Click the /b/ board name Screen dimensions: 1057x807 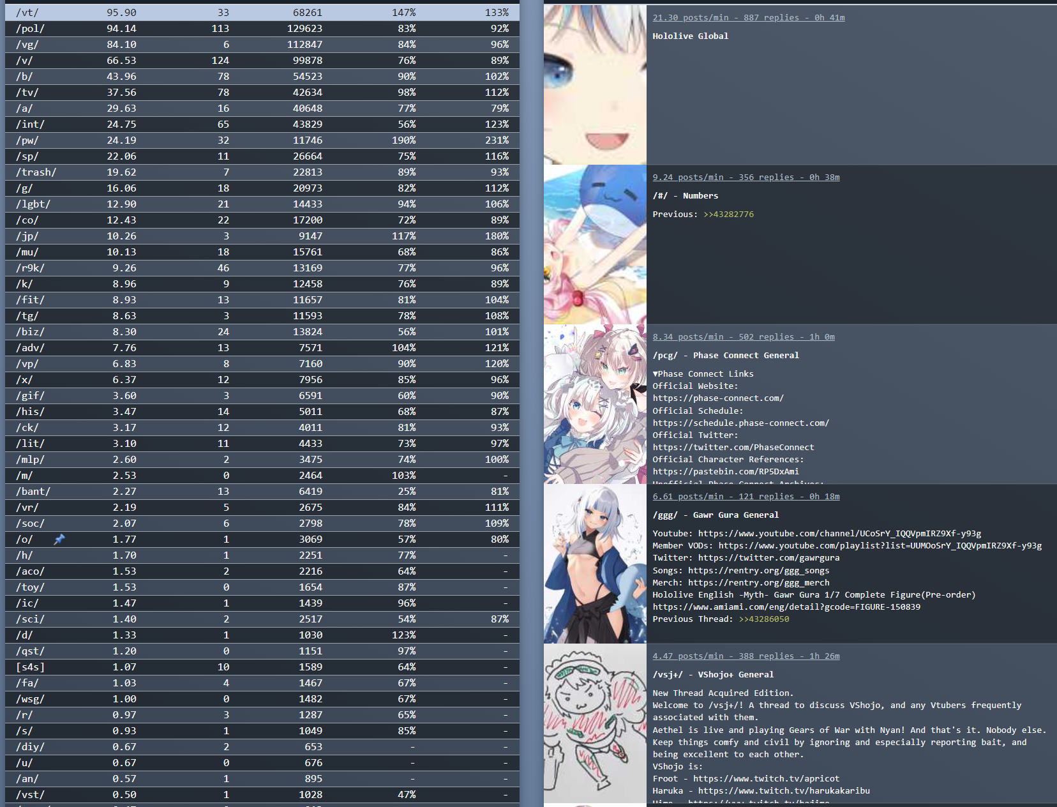pos(24,77)
